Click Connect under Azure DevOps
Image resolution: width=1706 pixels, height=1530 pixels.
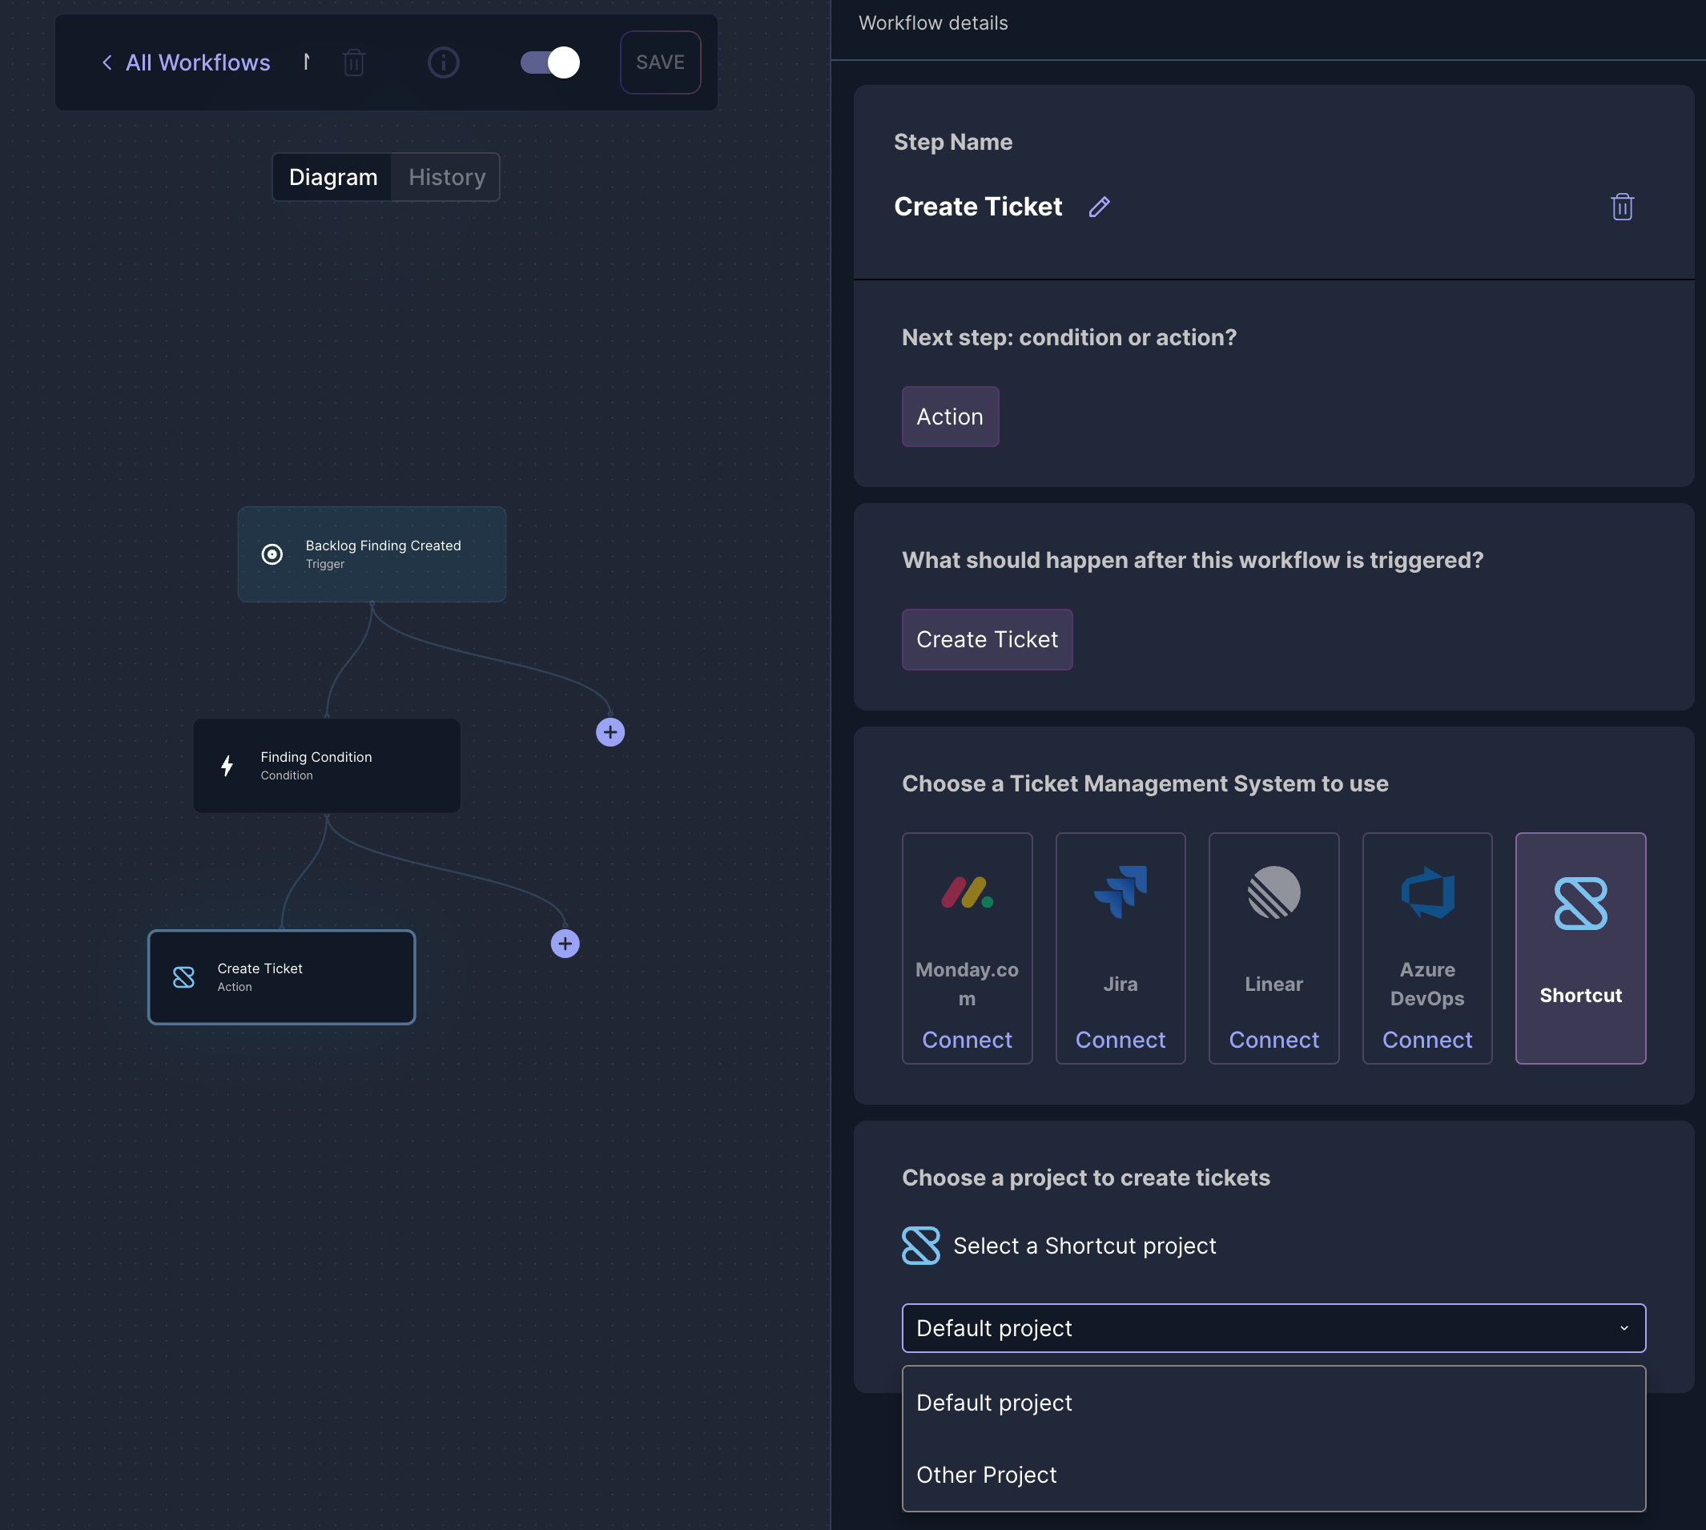[1427, 1040]
